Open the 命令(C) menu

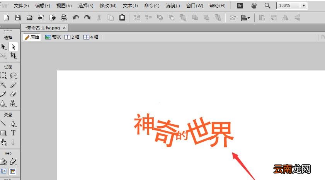(152, 5)
